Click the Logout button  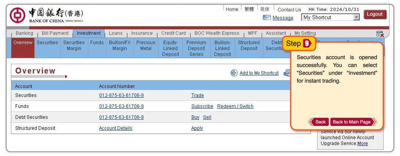point(375,14)
